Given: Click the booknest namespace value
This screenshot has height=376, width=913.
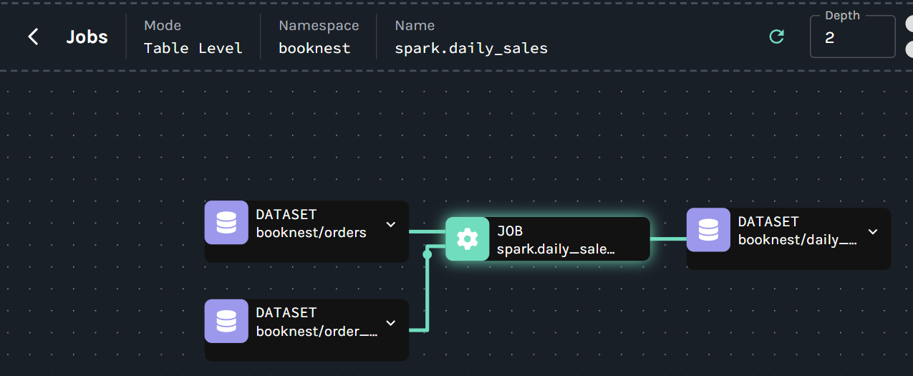Looking at the screenshot, I should pos(314,48).
